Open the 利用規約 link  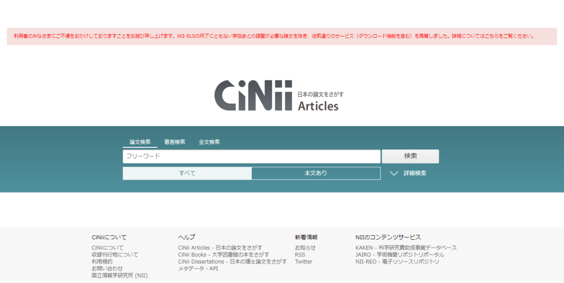pyautogui.click(x=102, y=261)
